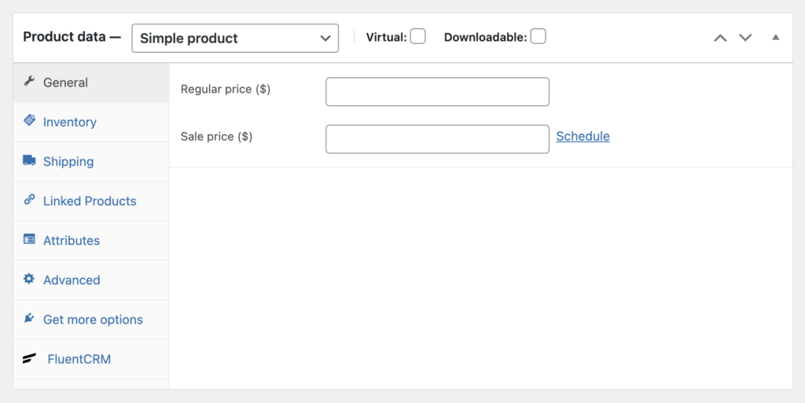This screenshot has height=403, width=805.
Task: Collapse the Product data panel
Action: [x=776, y=37]
